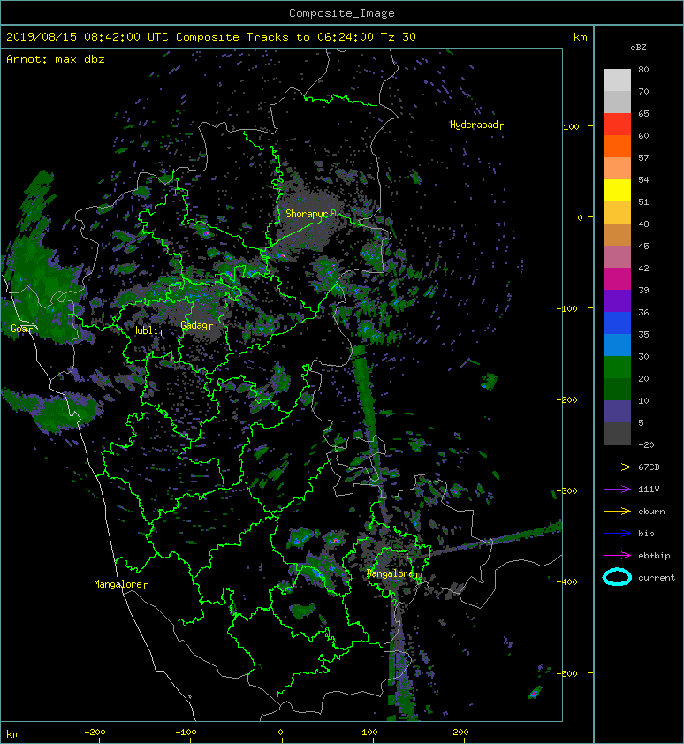Select the -20 value below the color bar

646,445
